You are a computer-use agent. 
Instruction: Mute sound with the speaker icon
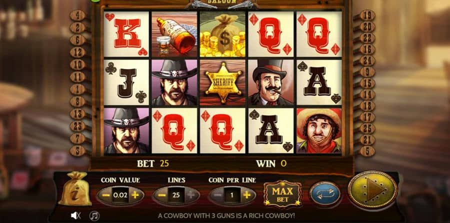click(x=75, y=215)
